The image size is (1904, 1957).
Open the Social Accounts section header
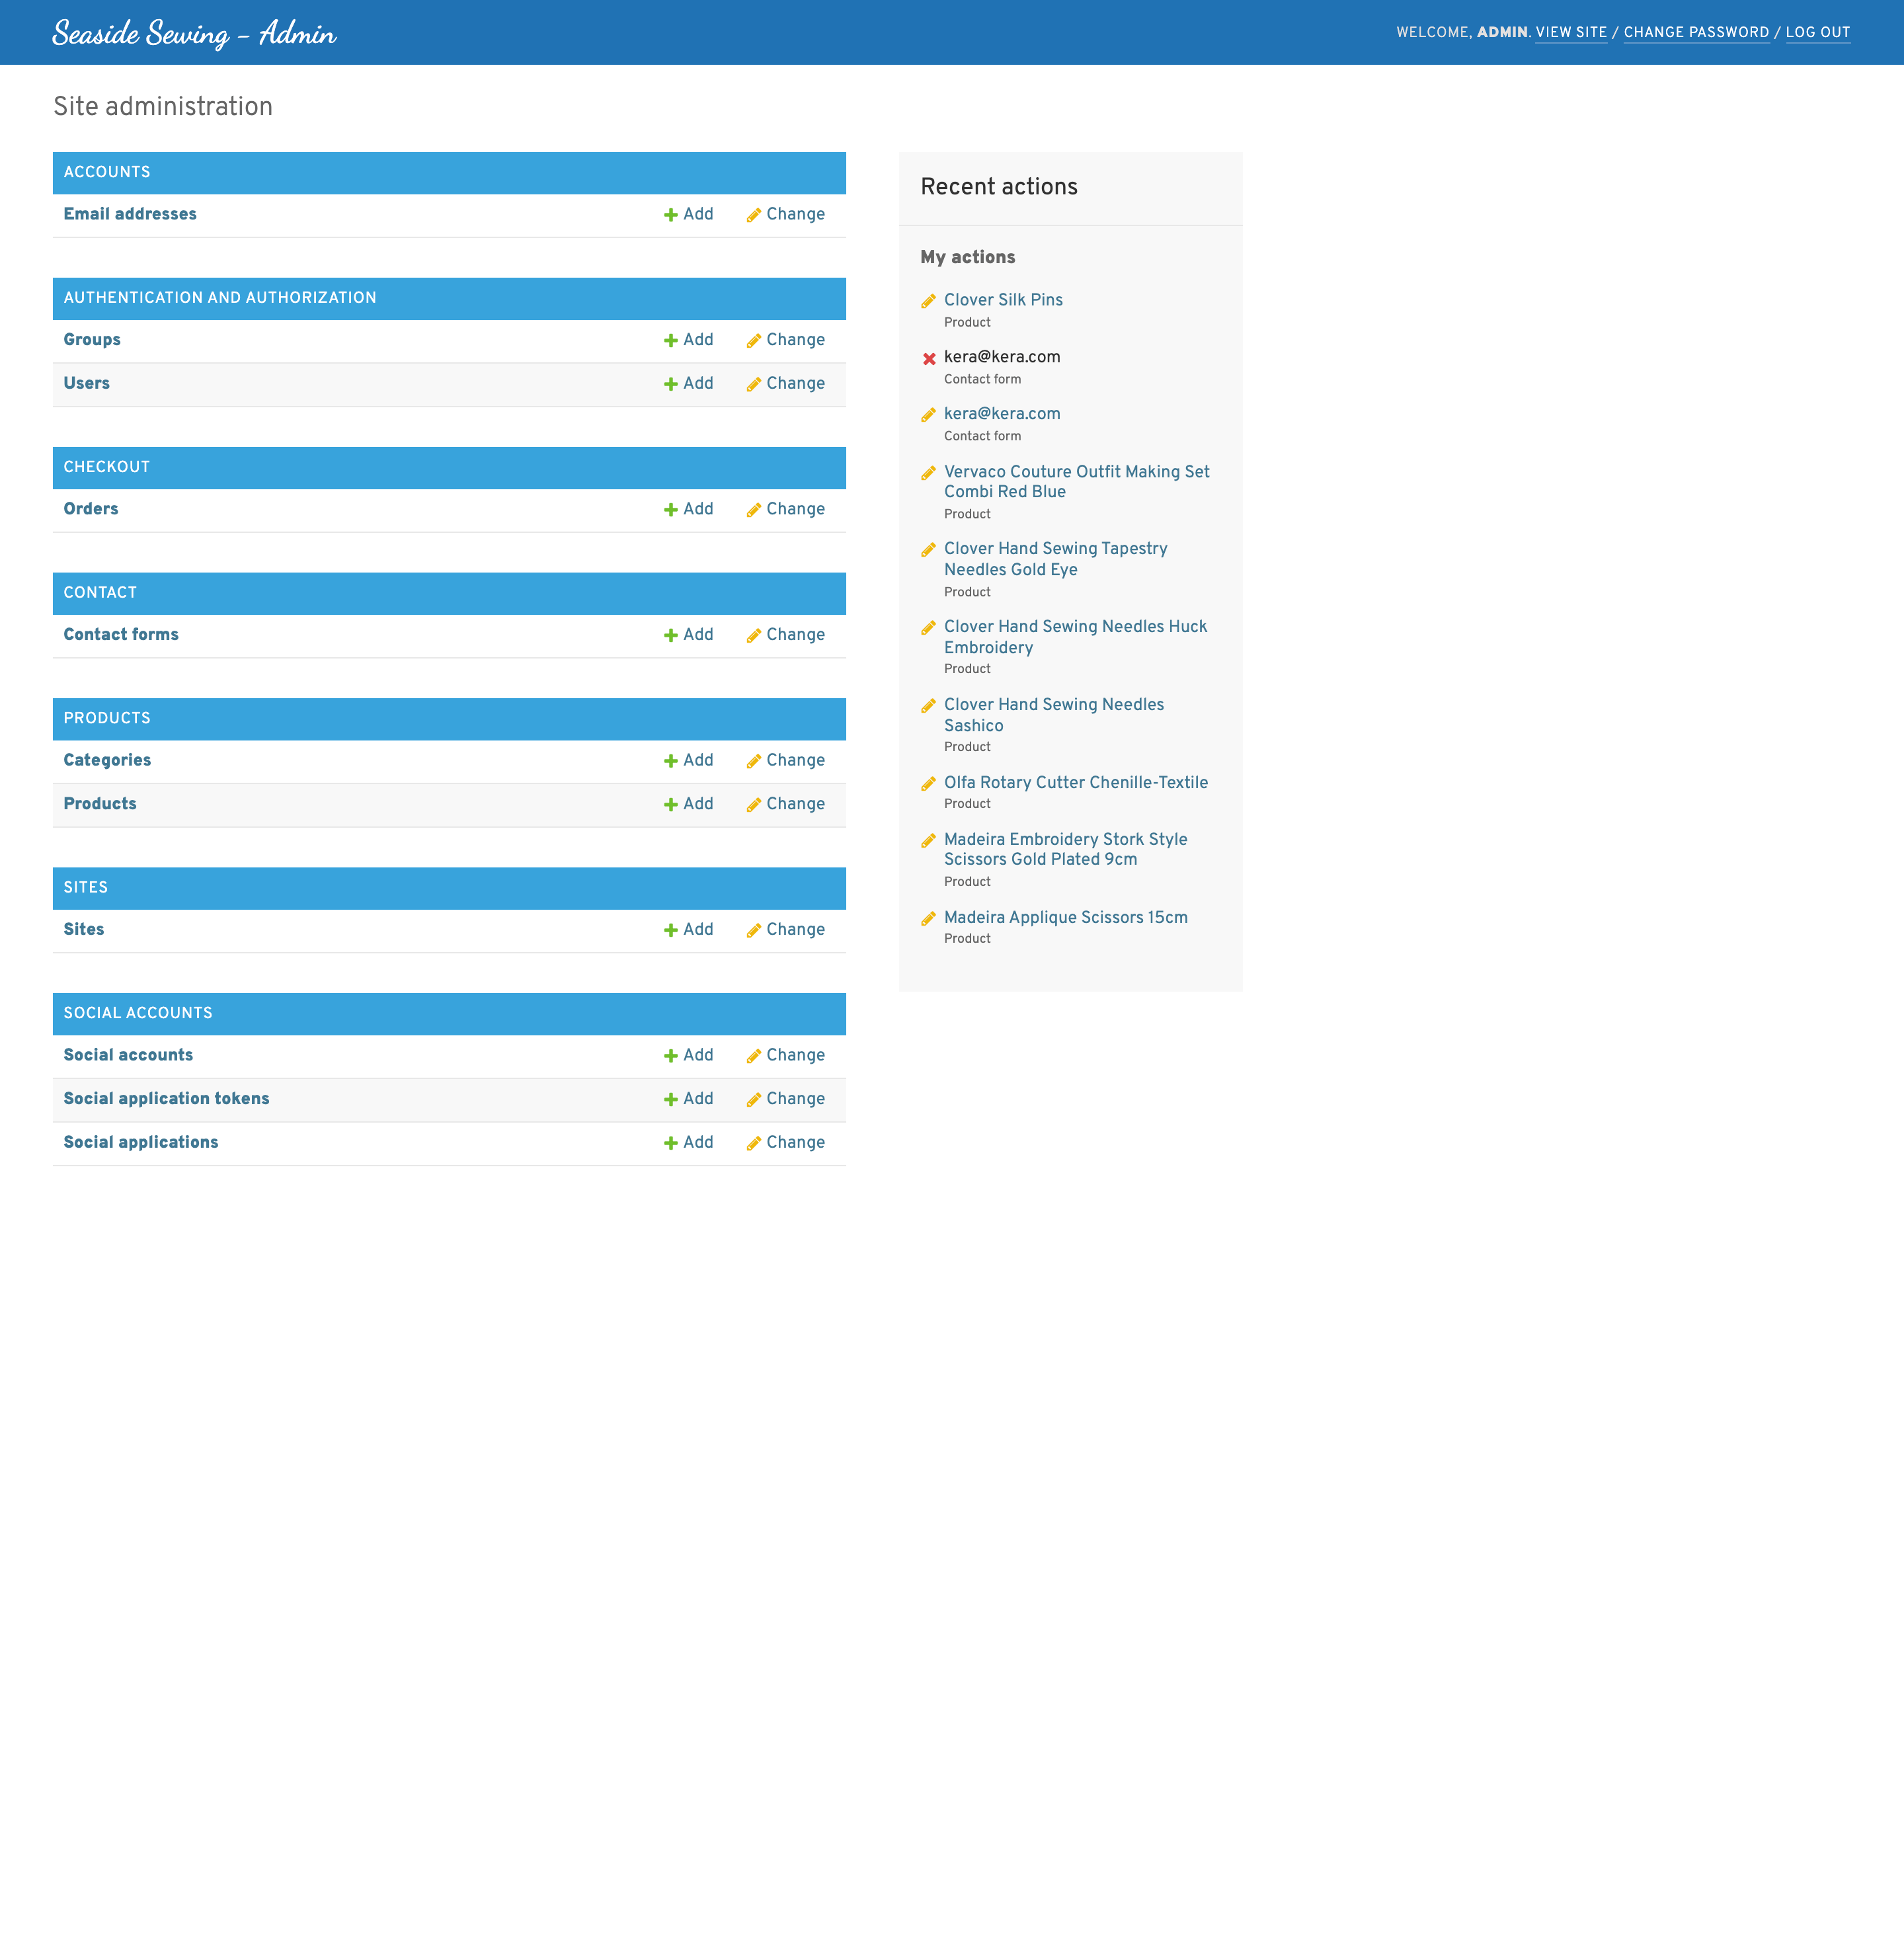point(138,1013)
